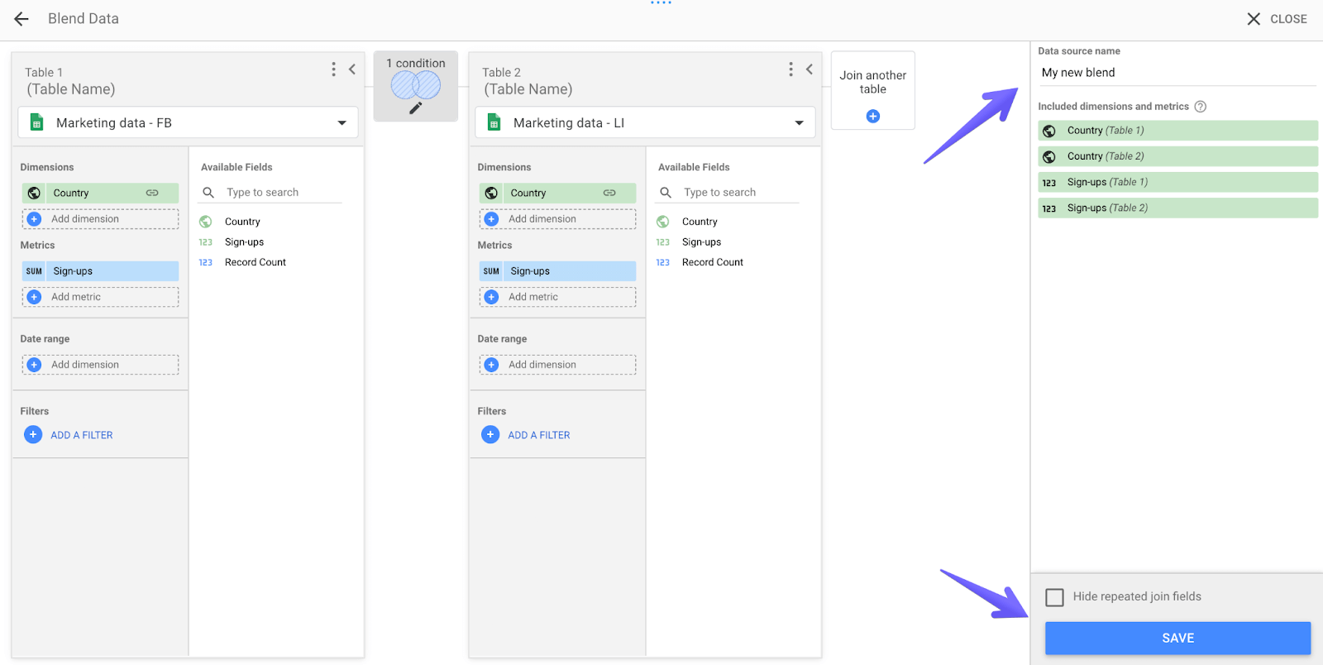The width and height of the screenshot is (1323, 665).
Task: Click the back arrow next to Blend Data
Action: pyautogui.click(x=21, y=19)
